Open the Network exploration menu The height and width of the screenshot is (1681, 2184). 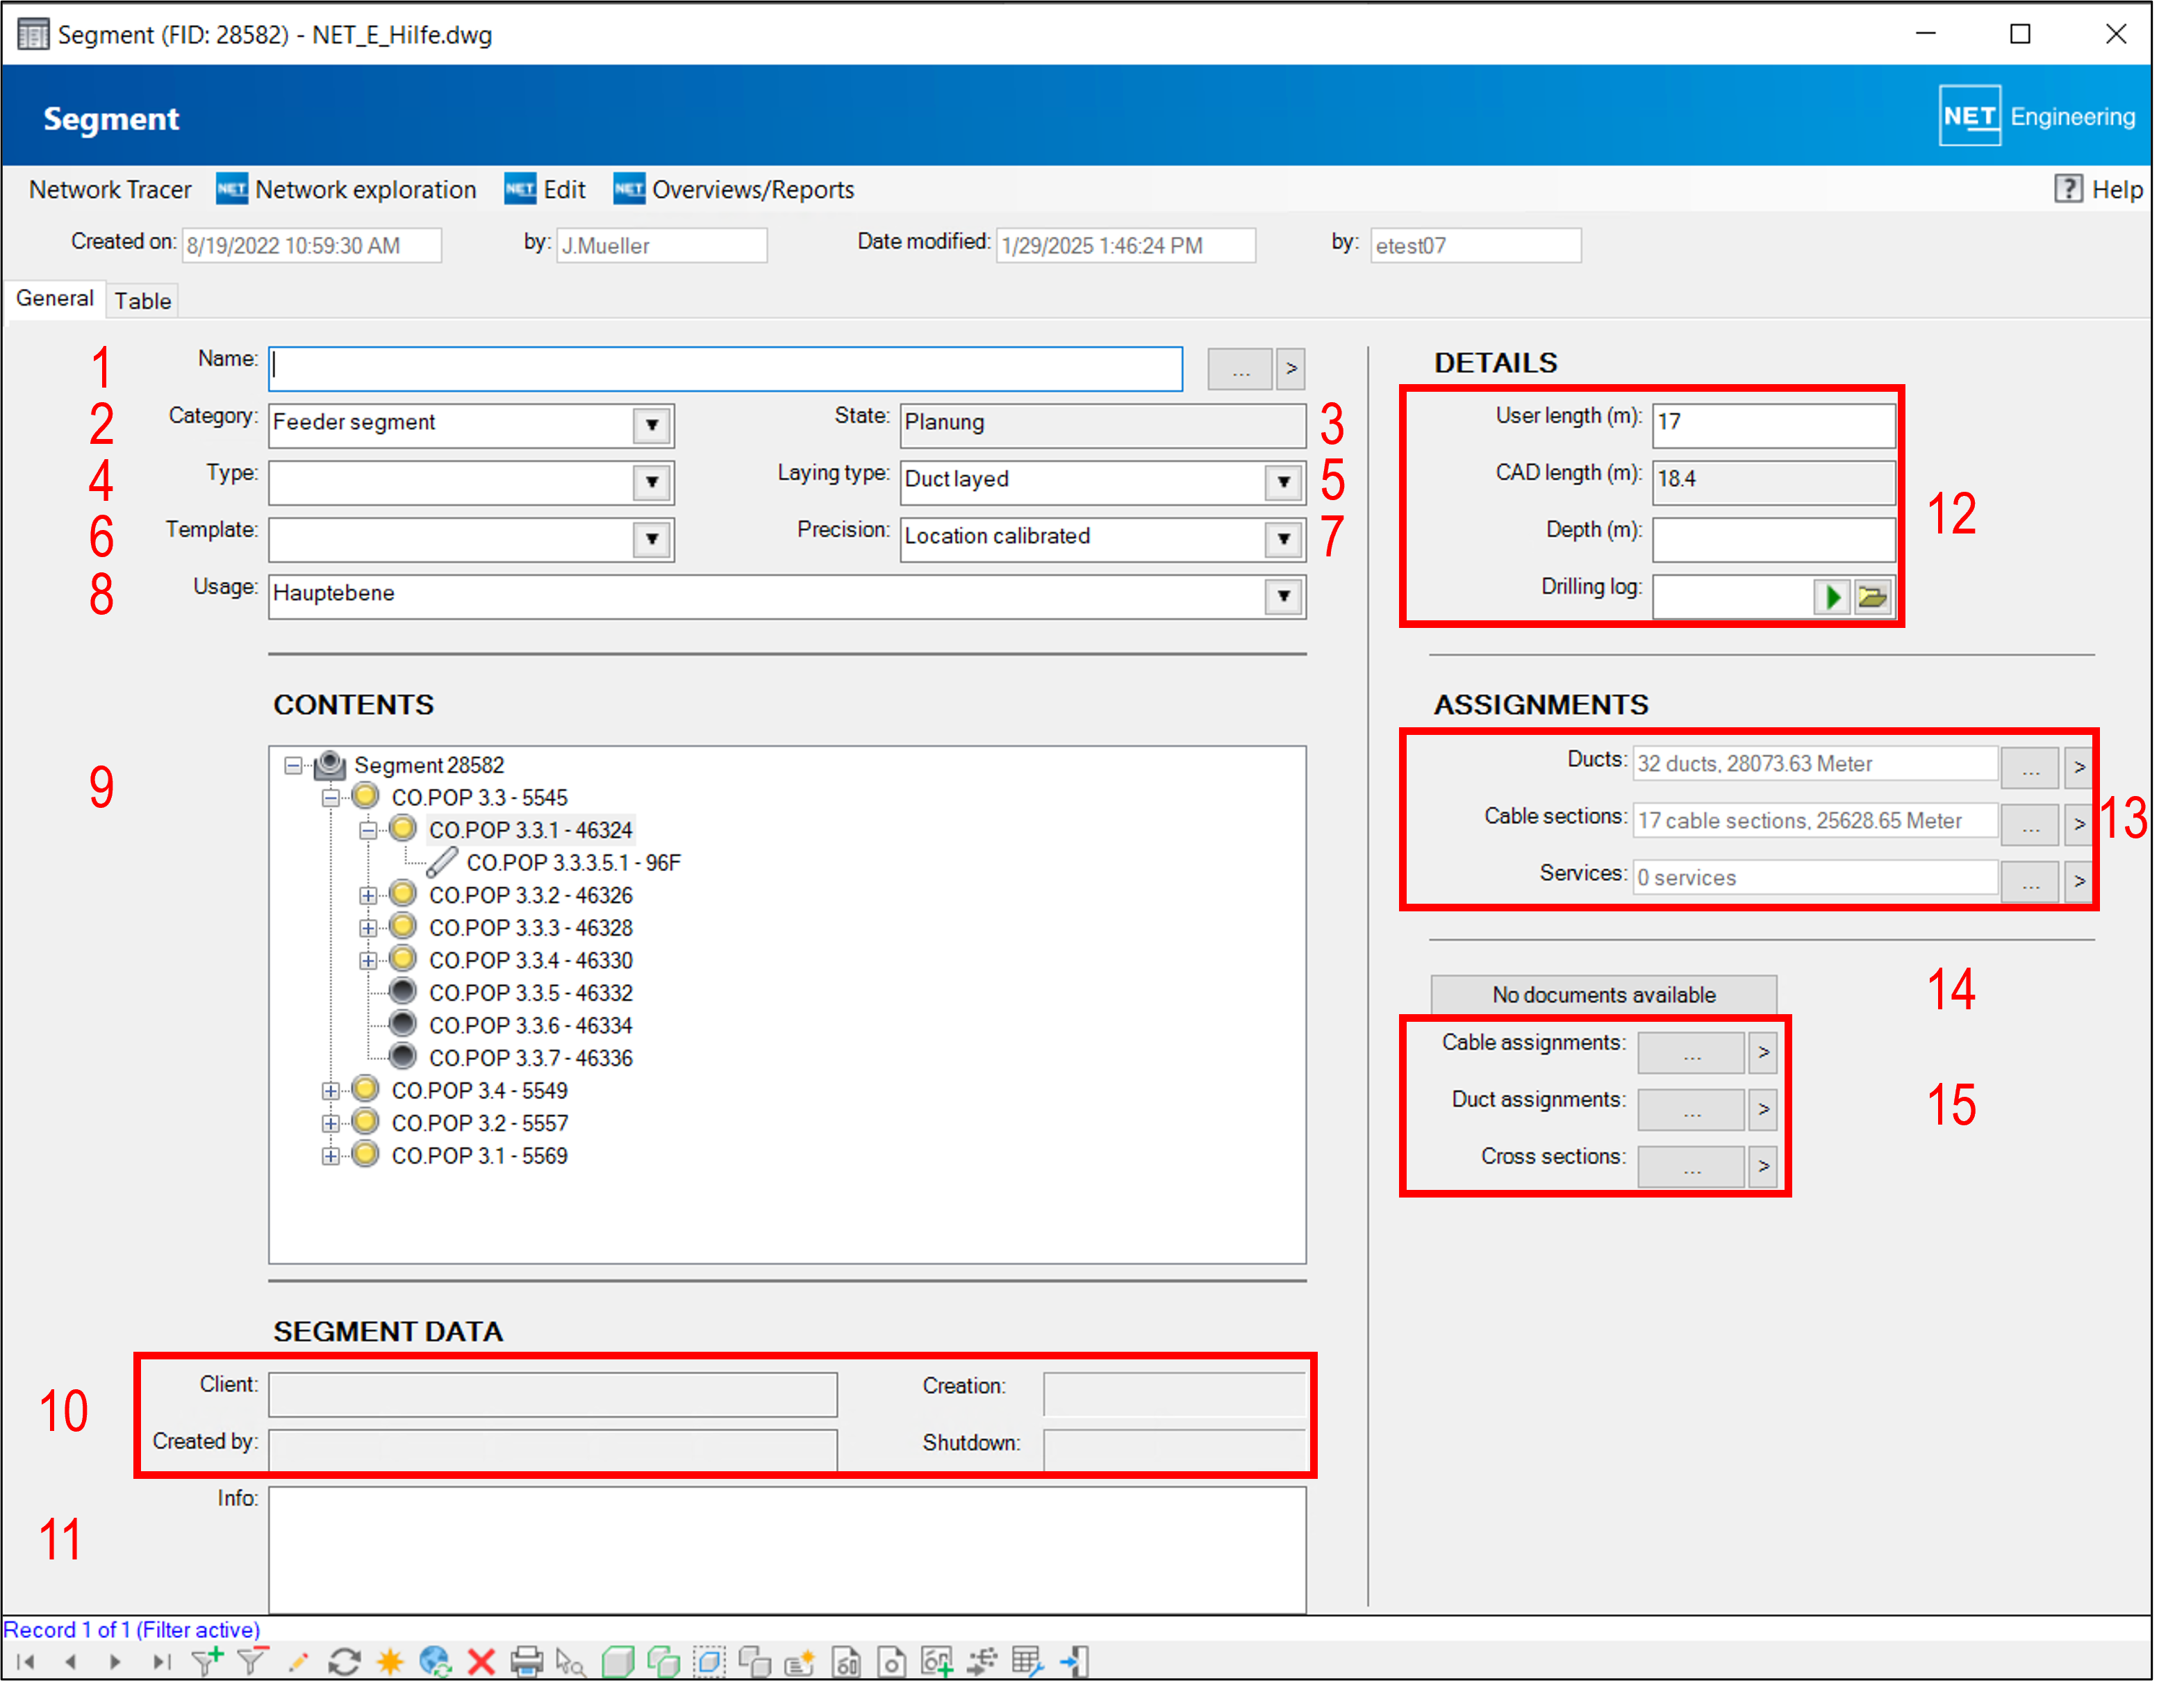click(x=347, y=189)
